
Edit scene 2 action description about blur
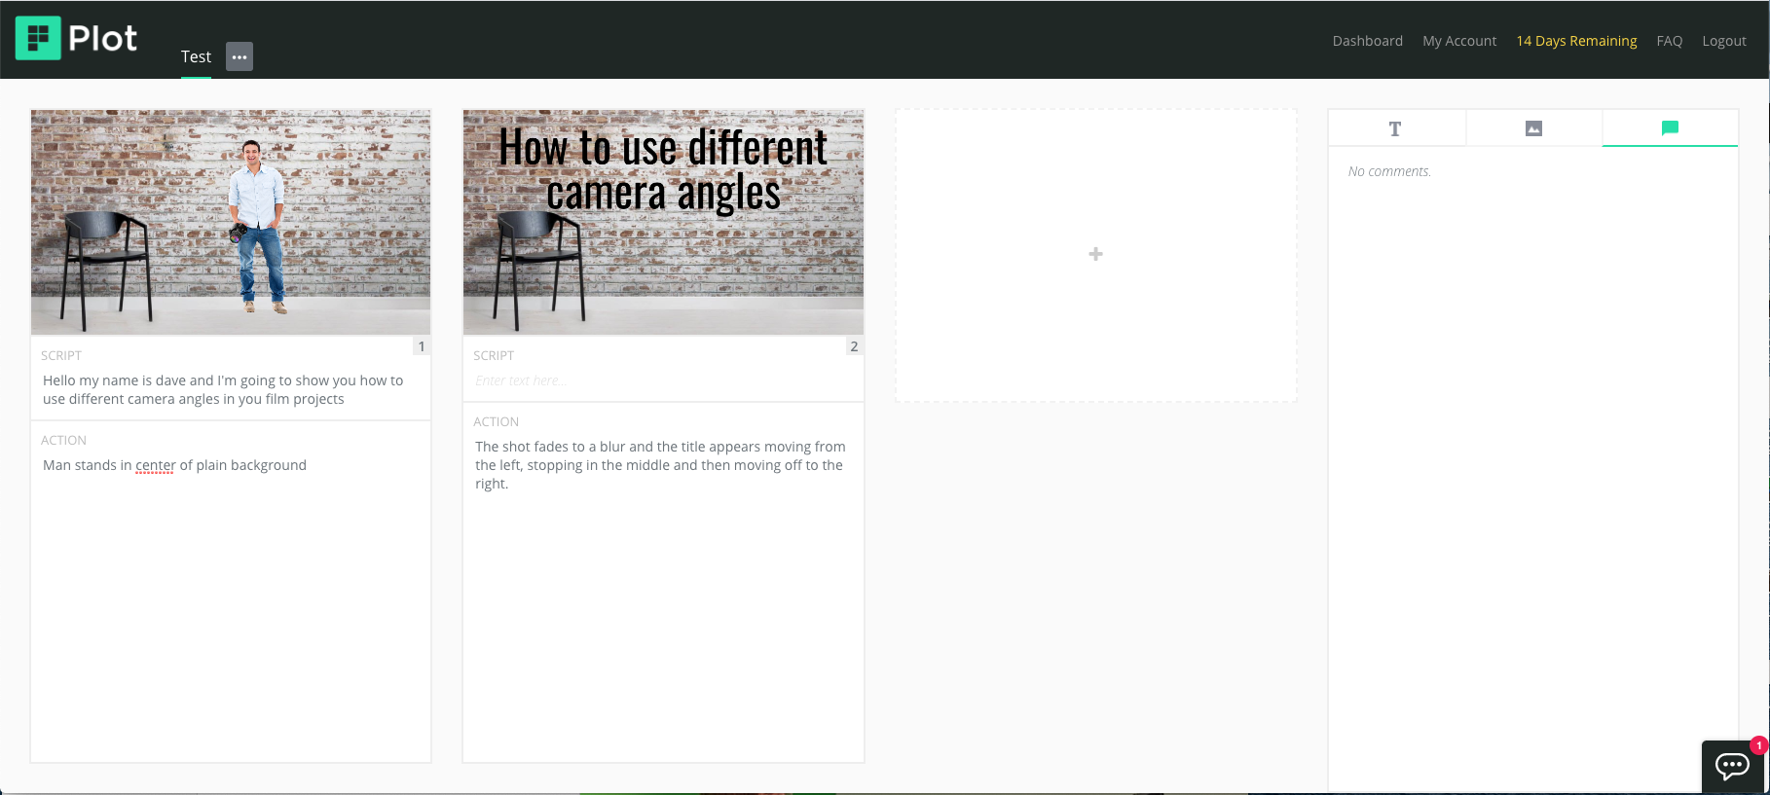[660, 465]
